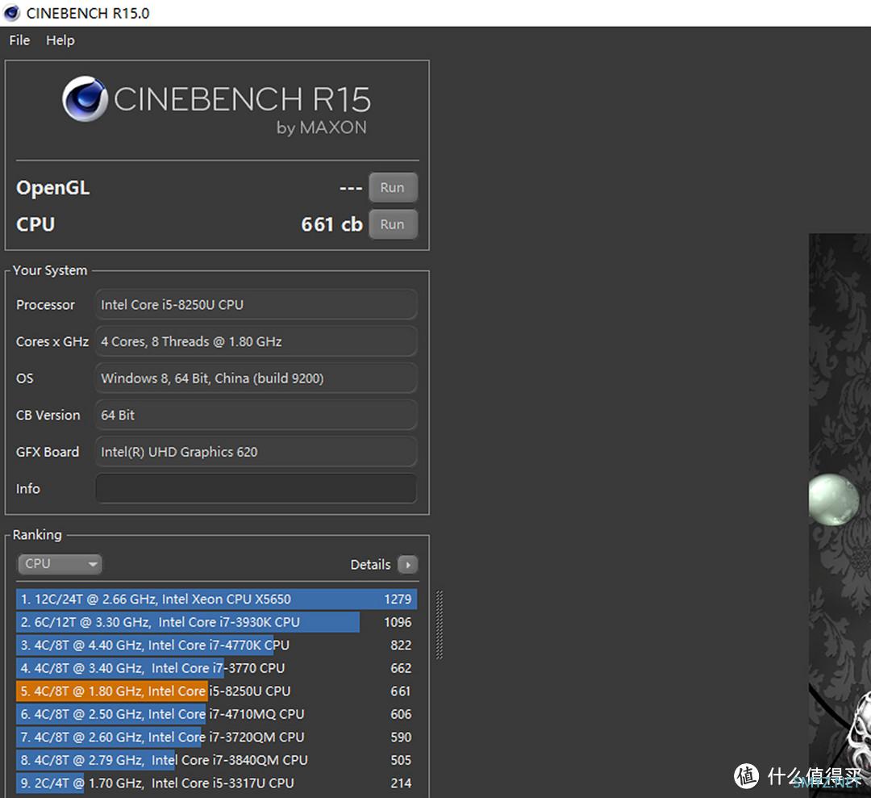Click the Details label in Ranking

pyautogui.click(x=370, y=565)
